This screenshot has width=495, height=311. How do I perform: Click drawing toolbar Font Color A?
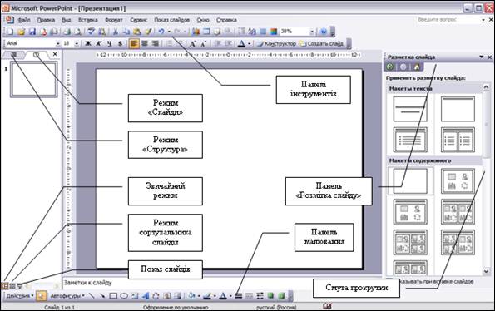223,296
